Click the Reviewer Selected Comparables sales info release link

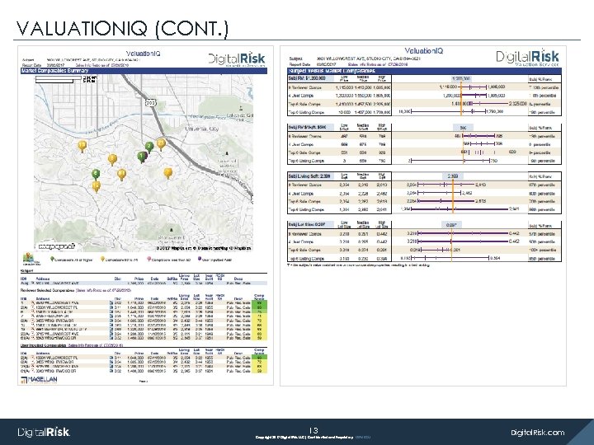(103, 290)
